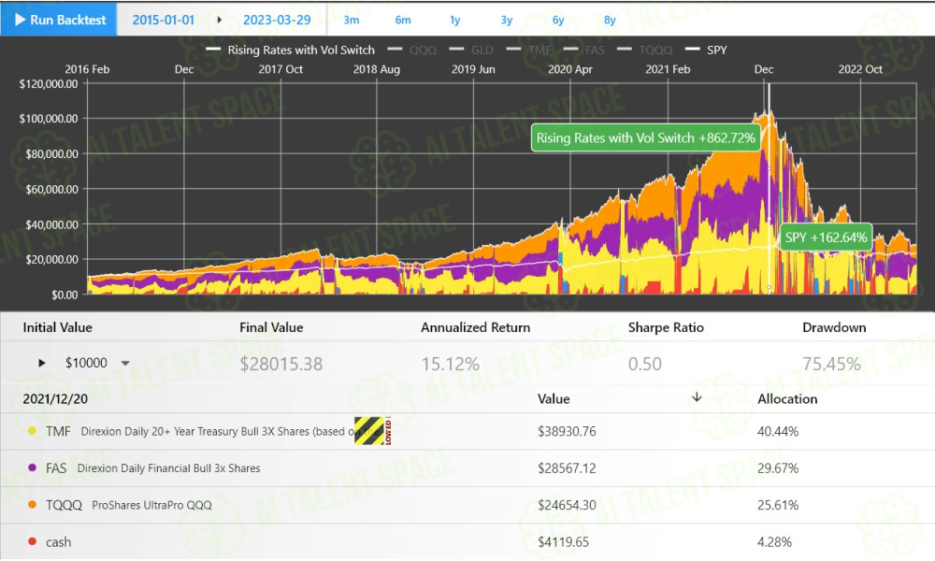Click the TQQQ value $24654.30
This screenshot has width=935, height=561.
567,505
